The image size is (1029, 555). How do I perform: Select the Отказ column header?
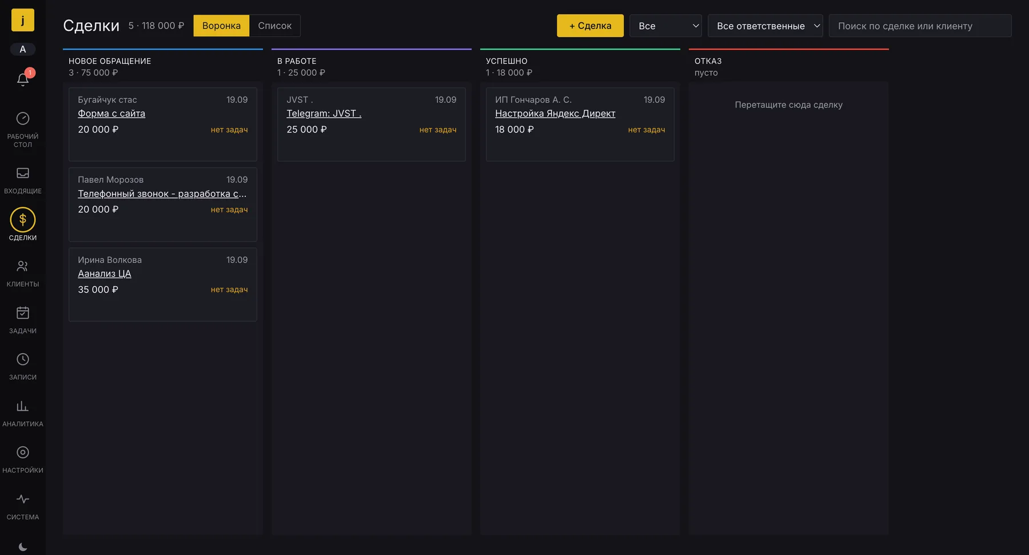point(708,61)
